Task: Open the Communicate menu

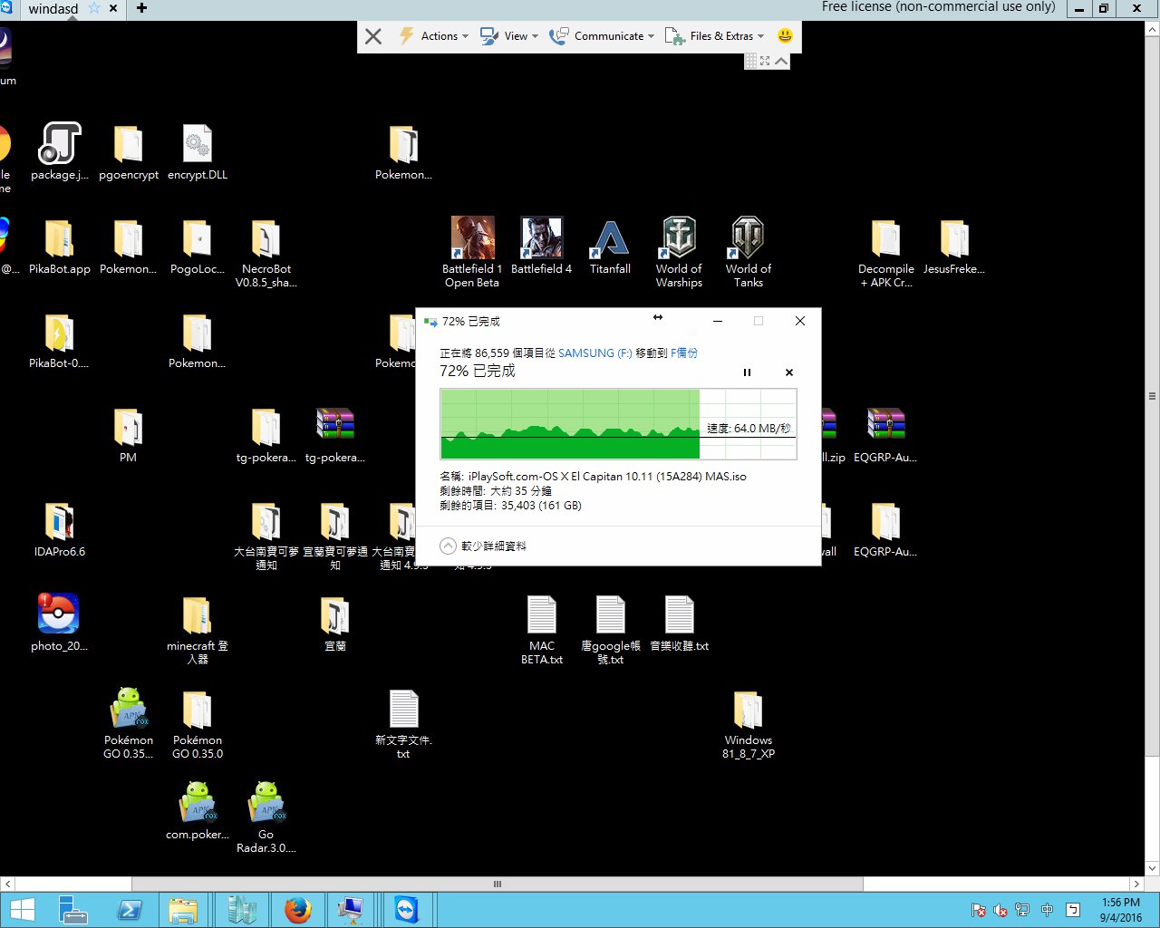Action: 602,36
